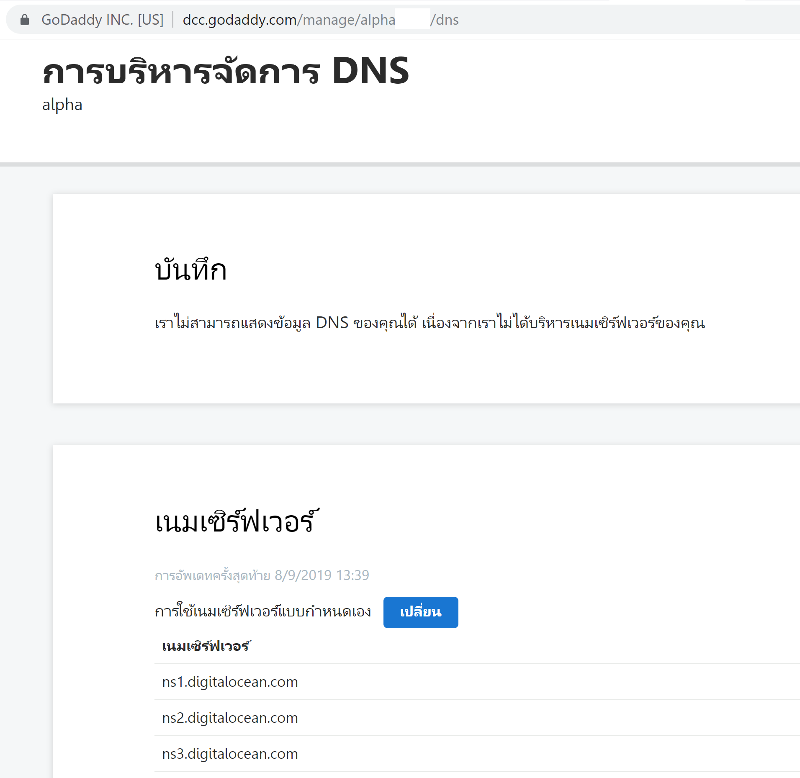
Task: Click the custom nameserver usage label
Action: [262, 611]
